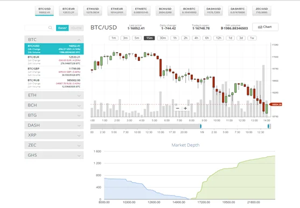The height and width of the screenshot is (208, 300).
Task: Click the magnifier search icon
Action: 50,27
